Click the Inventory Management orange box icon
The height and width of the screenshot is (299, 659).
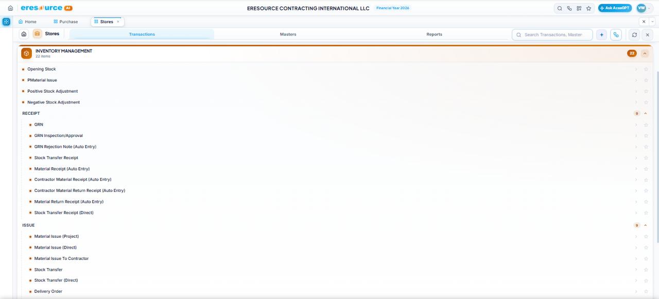pyautogui.click(x=26, y=54)
